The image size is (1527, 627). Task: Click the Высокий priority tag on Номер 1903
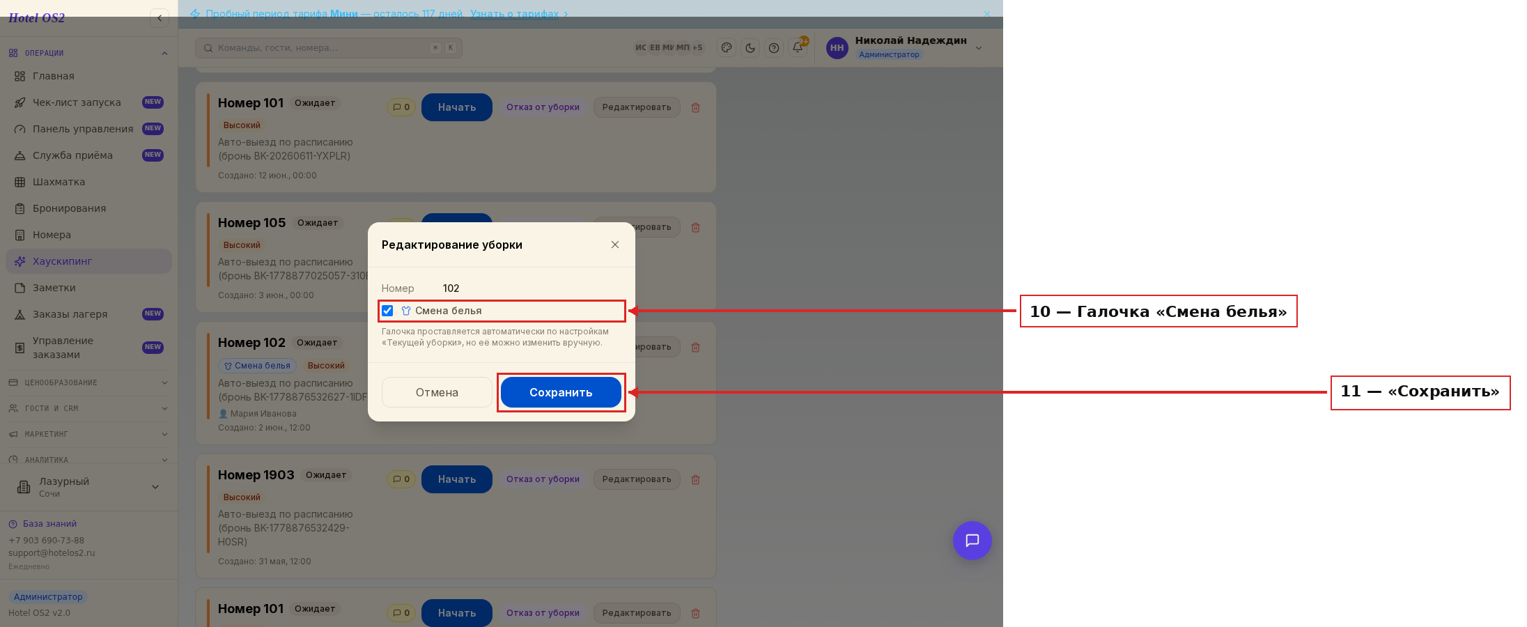pos(242,497)
